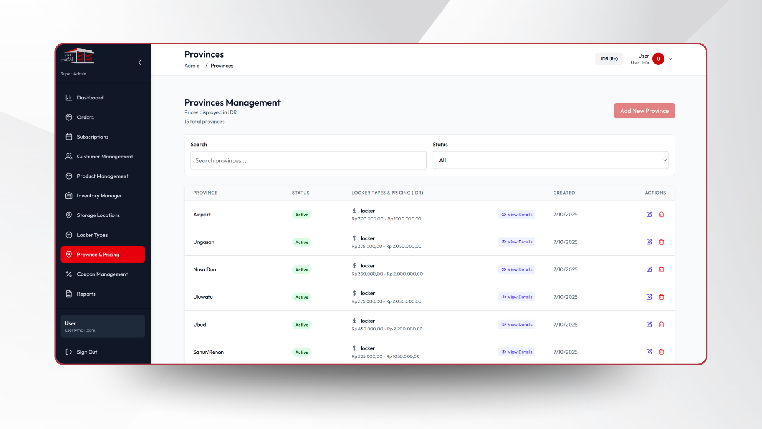Image resolution: width=762 pixels, height=429 pixels.
Task: Click the Search provinces input field
Action: tap(308, 160)
